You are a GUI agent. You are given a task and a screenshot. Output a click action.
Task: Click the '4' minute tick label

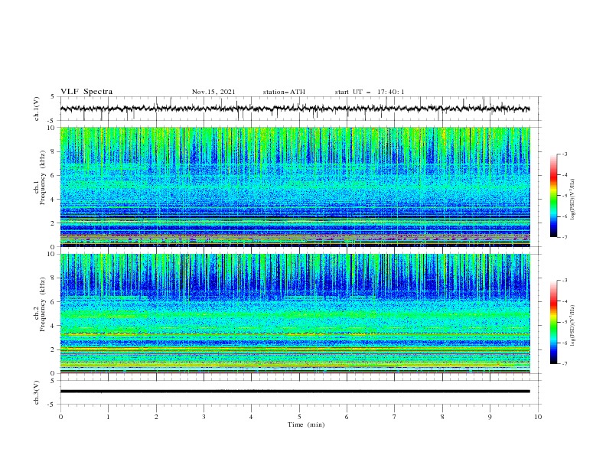tap(251, 417)
